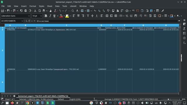This screenshot has width=187, height=105.
Task: Toggle Print Preview icon
Action: click(30, 11)
